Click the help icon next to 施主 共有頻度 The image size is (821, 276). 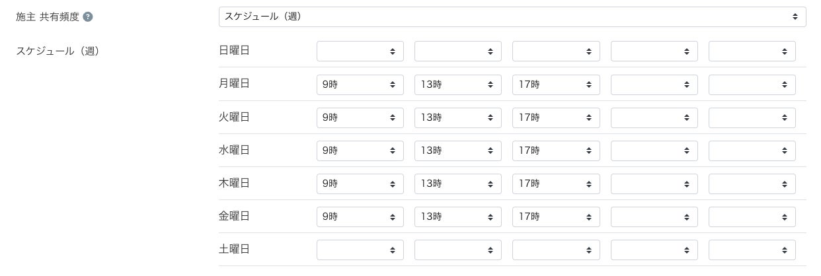tap(88, 17)
